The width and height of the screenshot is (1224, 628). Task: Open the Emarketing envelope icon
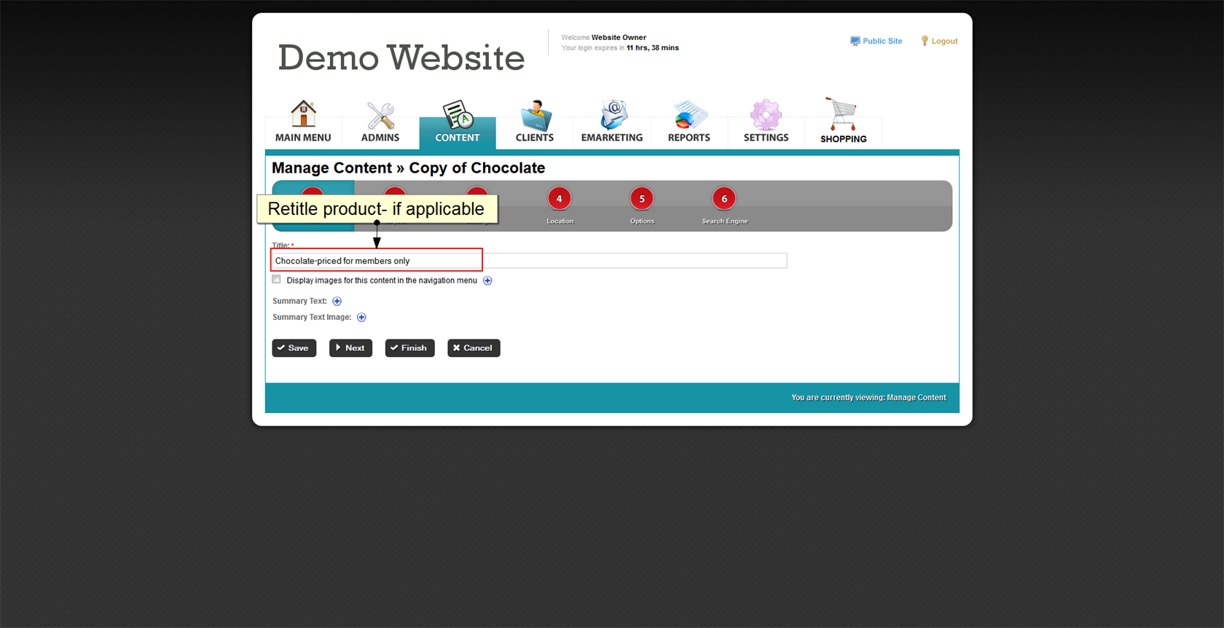click(612, 115)
